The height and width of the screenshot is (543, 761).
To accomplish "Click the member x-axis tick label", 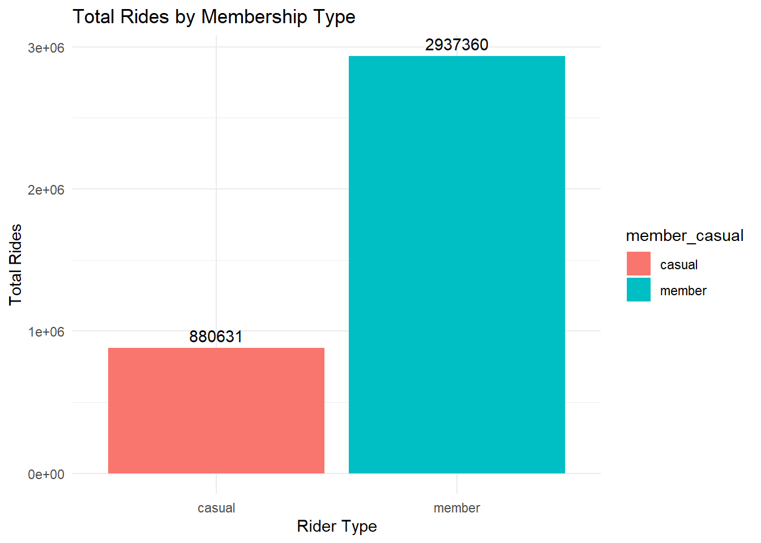I will [457, 508].
